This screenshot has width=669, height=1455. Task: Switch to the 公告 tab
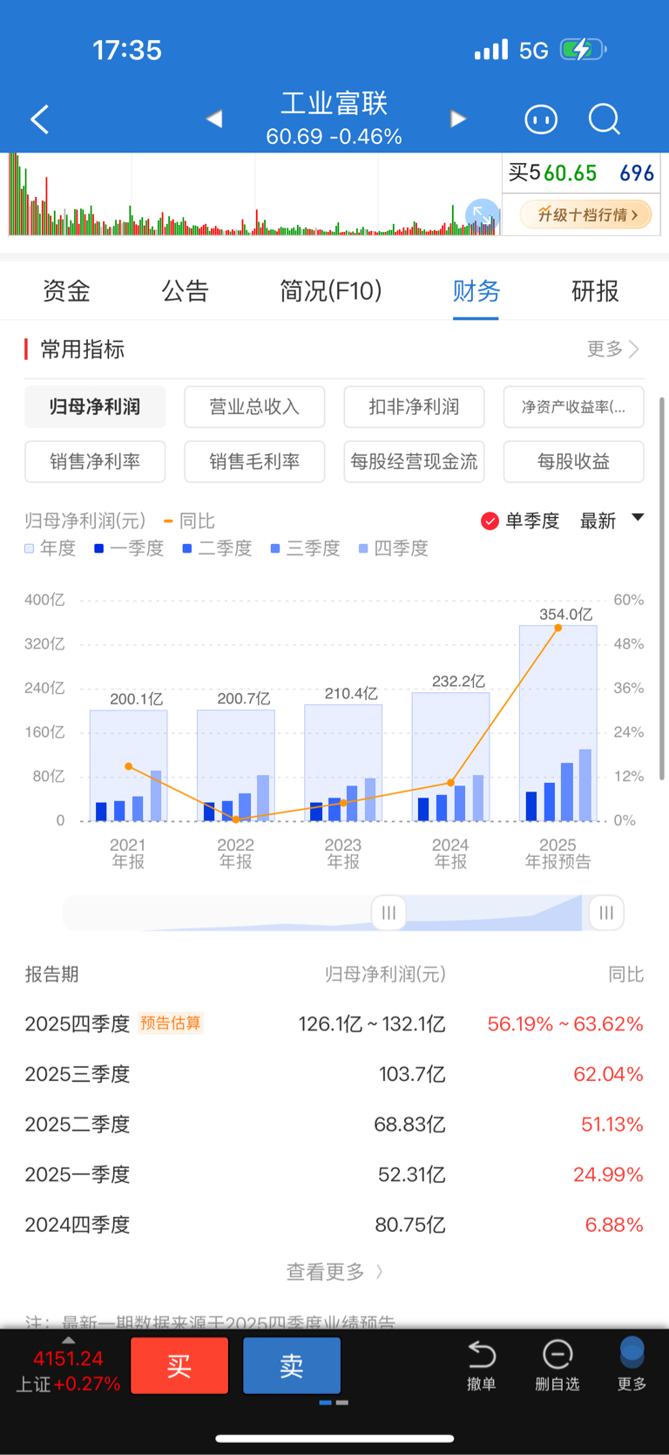185,290
